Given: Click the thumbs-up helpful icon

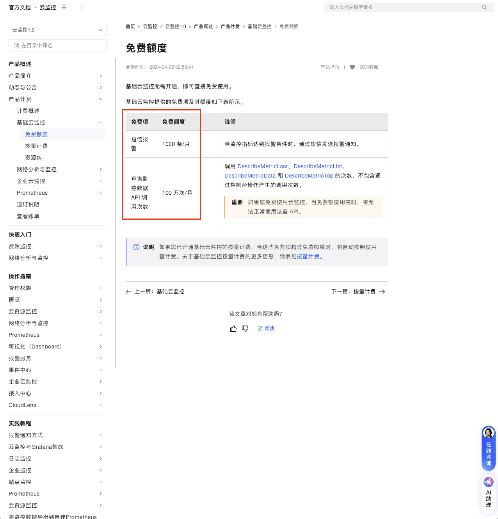Looking at the screenshot, I should (x=233, y=329).
